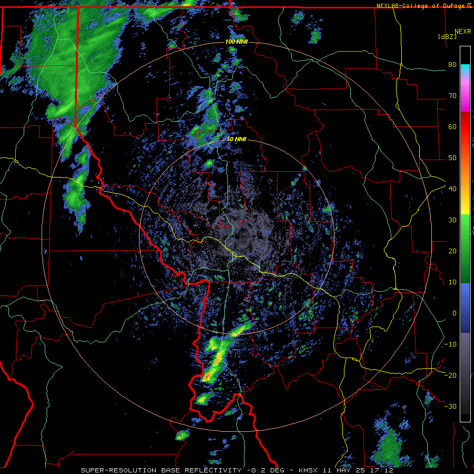Image resolution: width=474 pixels, height=474 pixels.
Task: Click the SUPER-RESOLUTION BASE REFLECTIVITY caption
Action: (x=161, y=470)
